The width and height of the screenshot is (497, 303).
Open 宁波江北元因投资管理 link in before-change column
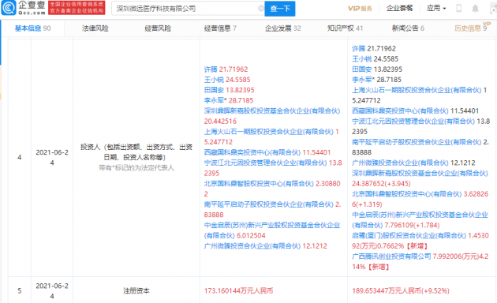coord(265,163)
